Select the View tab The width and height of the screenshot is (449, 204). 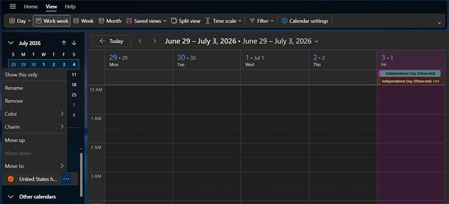[51, 7]
